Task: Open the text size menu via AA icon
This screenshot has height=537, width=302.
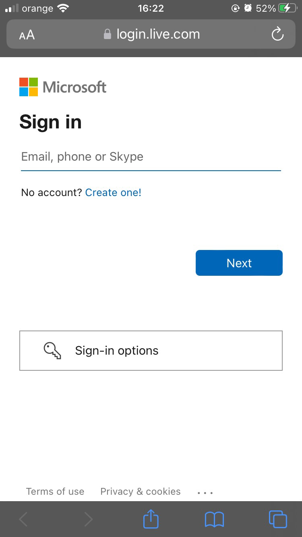Action: click(26, 35)
